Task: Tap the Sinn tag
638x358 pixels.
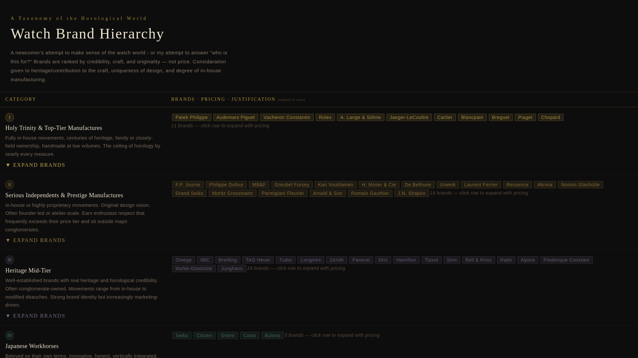Action: point(452,260)
